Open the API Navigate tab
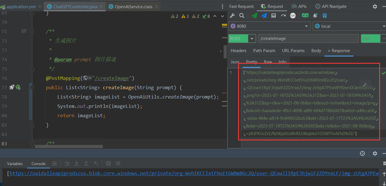The image size is (386, 186). pos(331,6)
